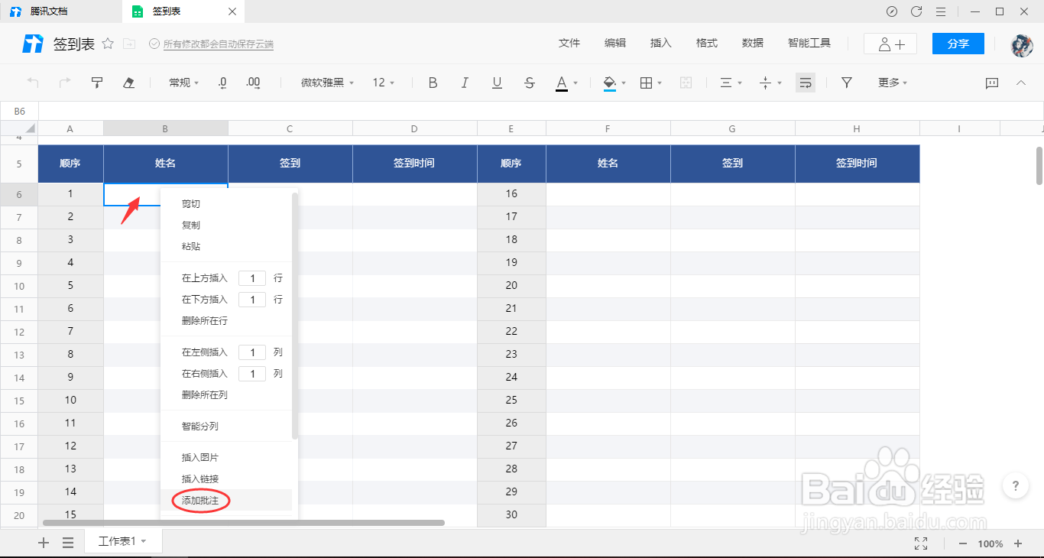
Task: Open the 编辑 menu
Action: 615,44
